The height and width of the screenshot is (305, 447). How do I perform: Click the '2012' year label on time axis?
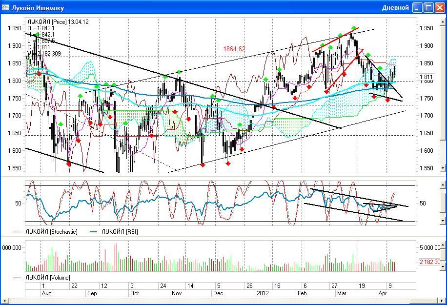click(263, 293)
